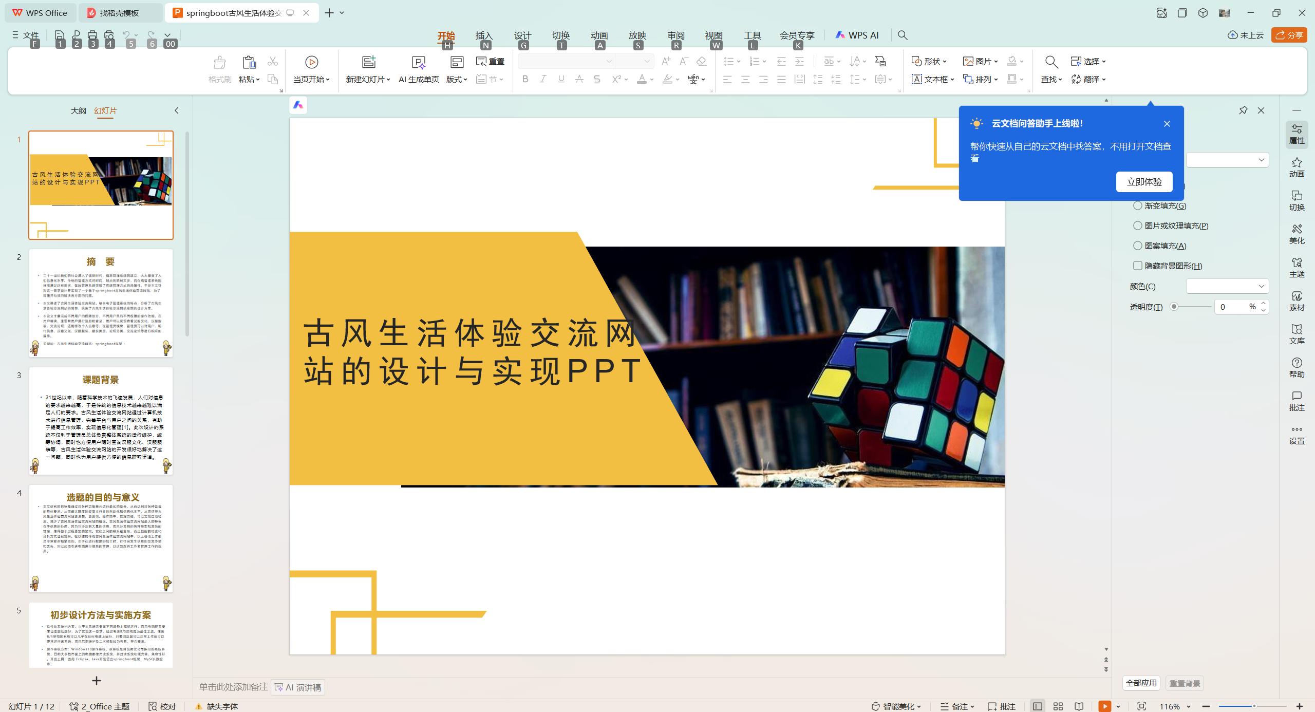Open the 颜色 dropdown
This screenshot has height=712, width=1315.
tap(1227, 286)
